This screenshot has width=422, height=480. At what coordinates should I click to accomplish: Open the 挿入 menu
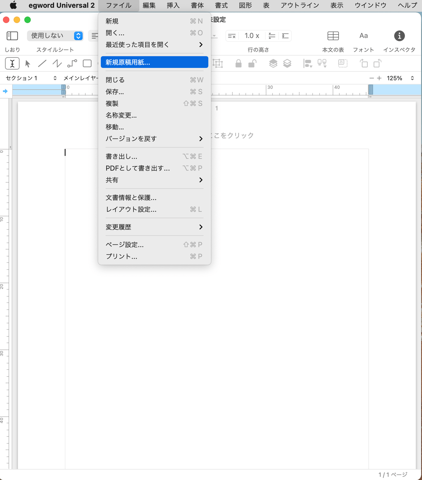click(173, 5)
